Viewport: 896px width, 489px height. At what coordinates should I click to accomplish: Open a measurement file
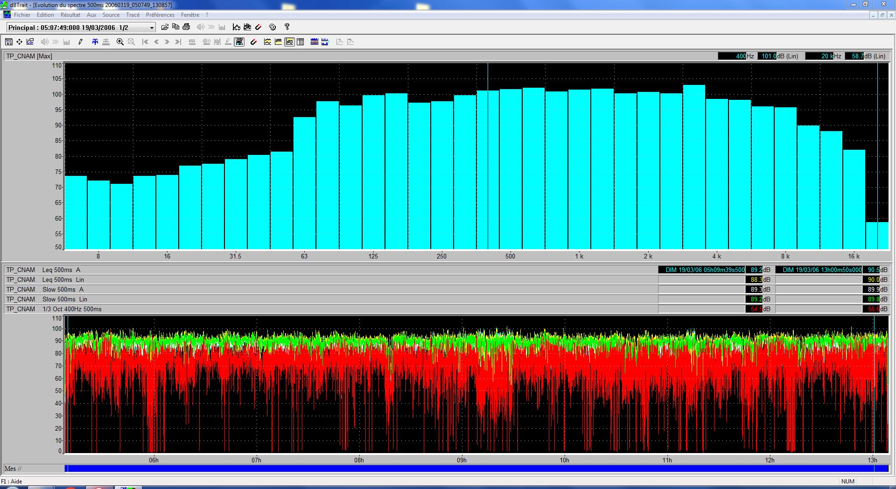164,27
